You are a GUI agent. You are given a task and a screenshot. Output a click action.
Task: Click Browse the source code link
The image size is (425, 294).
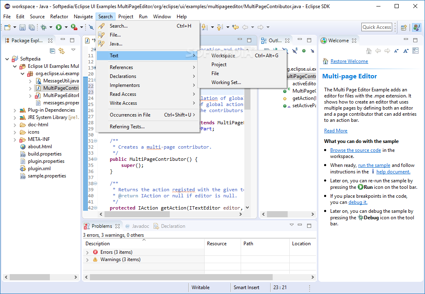tap(355, 150)
